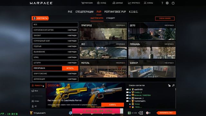This screenshot has height=116, width=206.
Task: Click chat bubble icon next to 71КРЫГЛЫЙ71
Action: pos(127,101)
